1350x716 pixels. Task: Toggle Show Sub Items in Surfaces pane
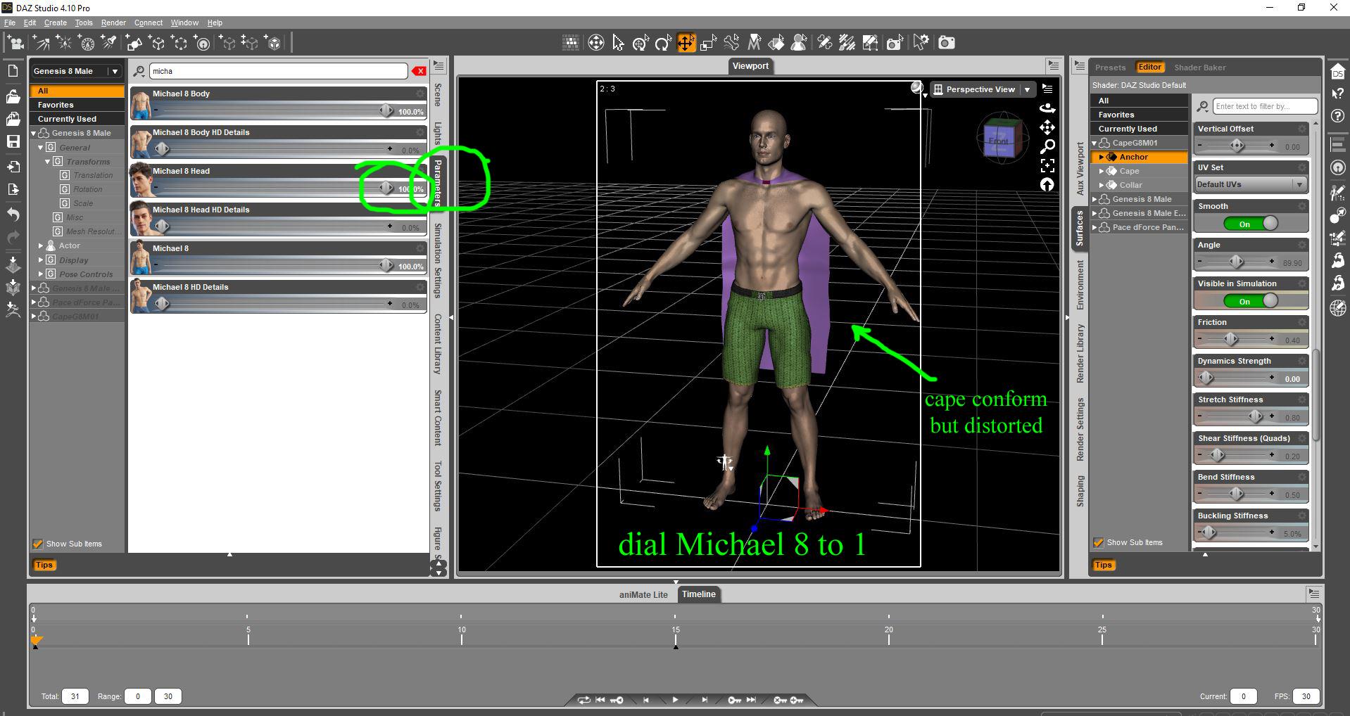pyautogui.click(x=1098, y=542)
